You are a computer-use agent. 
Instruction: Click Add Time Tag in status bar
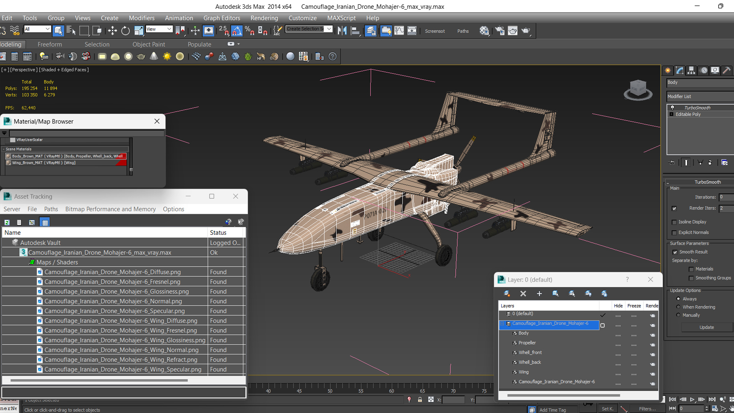[x=552, y=410]
